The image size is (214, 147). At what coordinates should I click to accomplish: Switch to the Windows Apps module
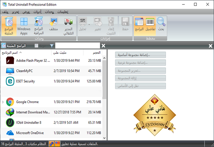[x=24, y=26]
